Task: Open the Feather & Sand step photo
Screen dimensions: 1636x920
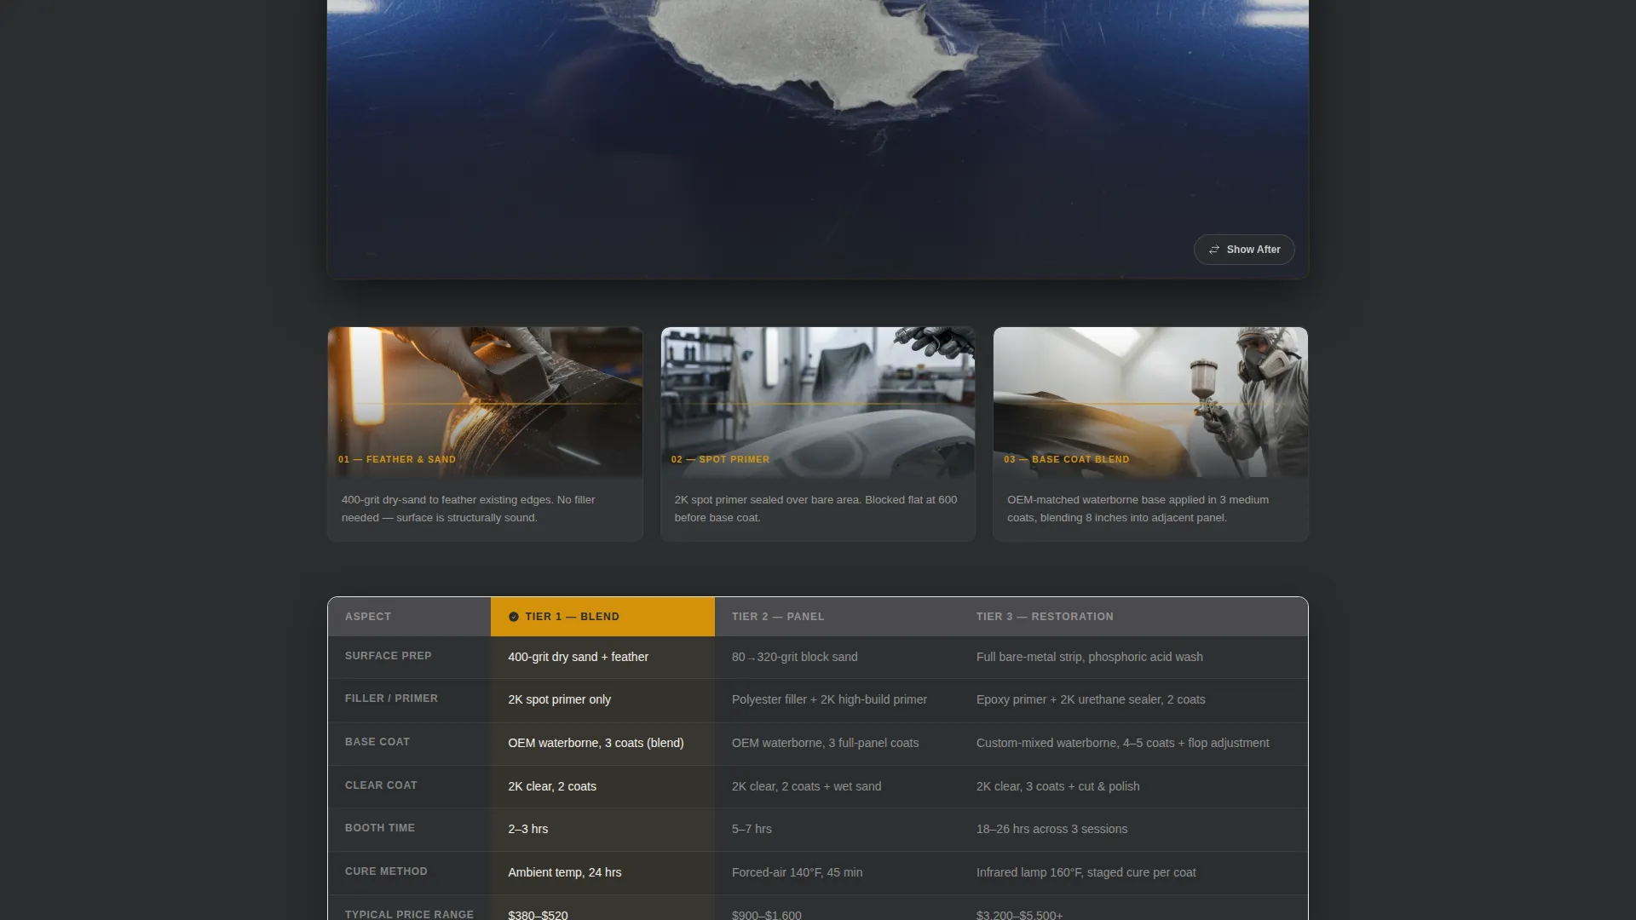Action: pyautogui.click(x=485, y=402)
